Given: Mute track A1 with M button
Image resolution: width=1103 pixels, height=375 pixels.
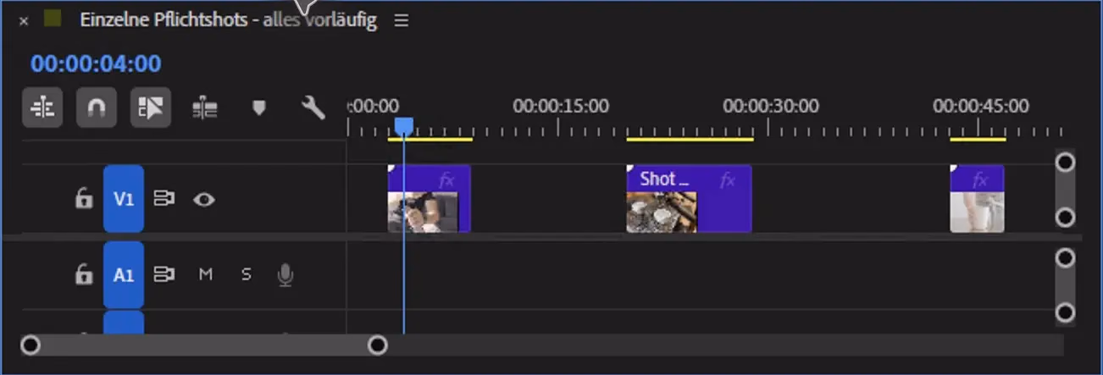Looking at the screenshot, I should tap(205, 274).
